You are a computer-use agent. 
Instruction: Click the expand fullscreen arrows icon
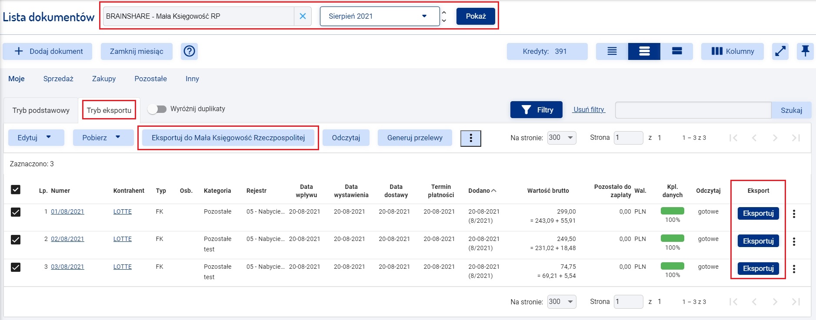(x=780, y=51)
